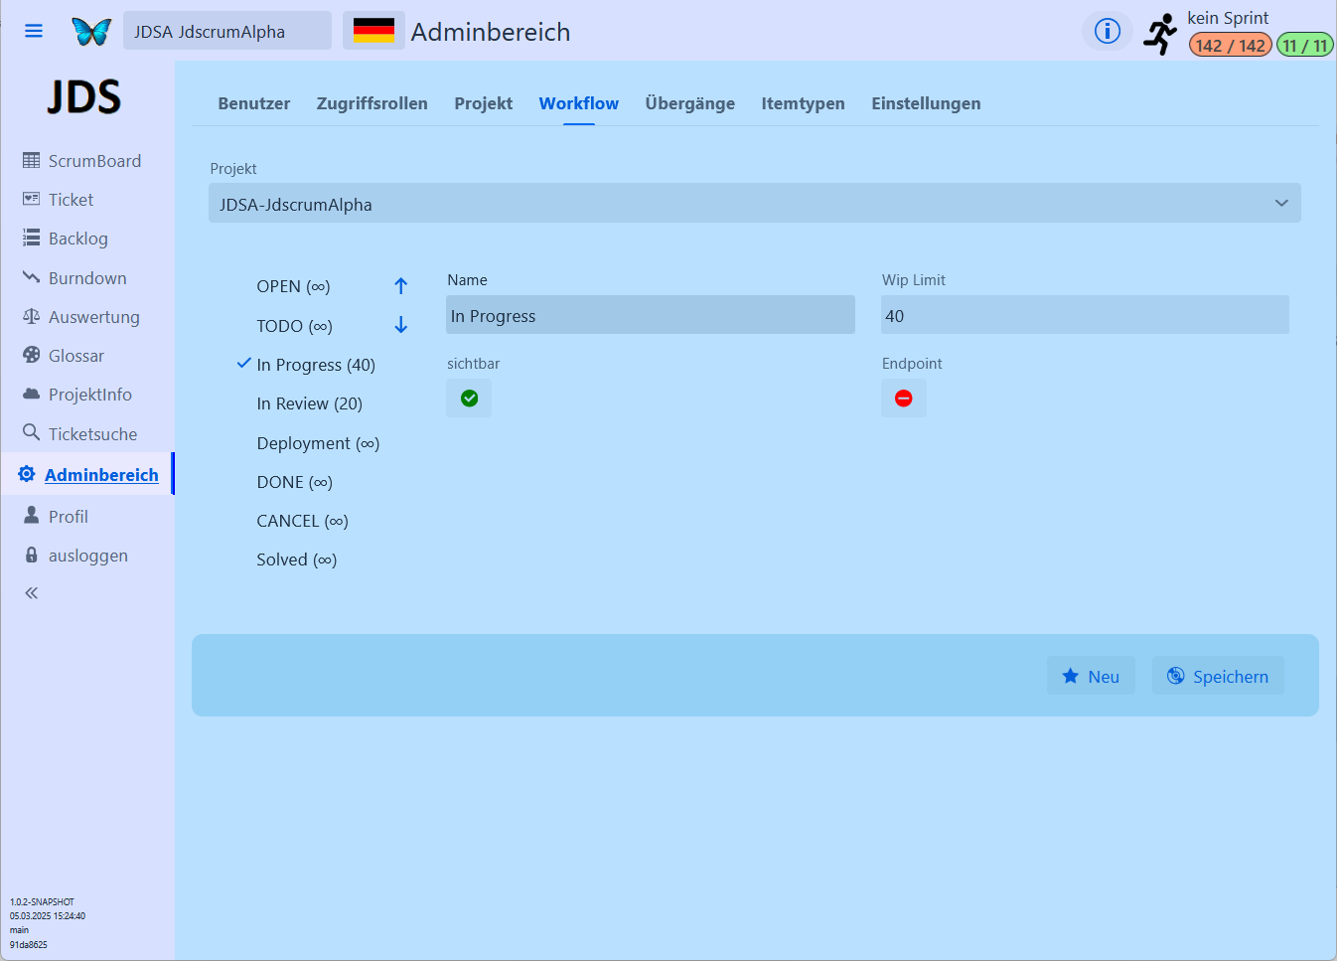Toggle the sichtbar green check switch

point(469,399)
